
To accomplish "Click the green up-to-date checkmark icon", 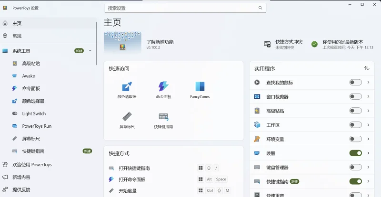I will click(314, 44).
